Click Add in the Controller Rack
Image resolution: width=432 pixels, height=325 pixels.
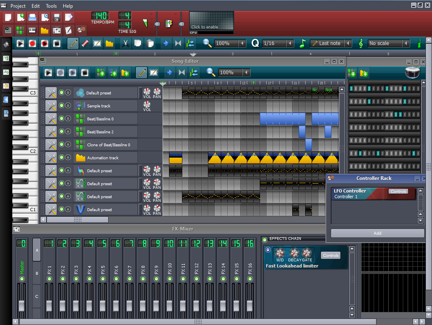point(377,233)
